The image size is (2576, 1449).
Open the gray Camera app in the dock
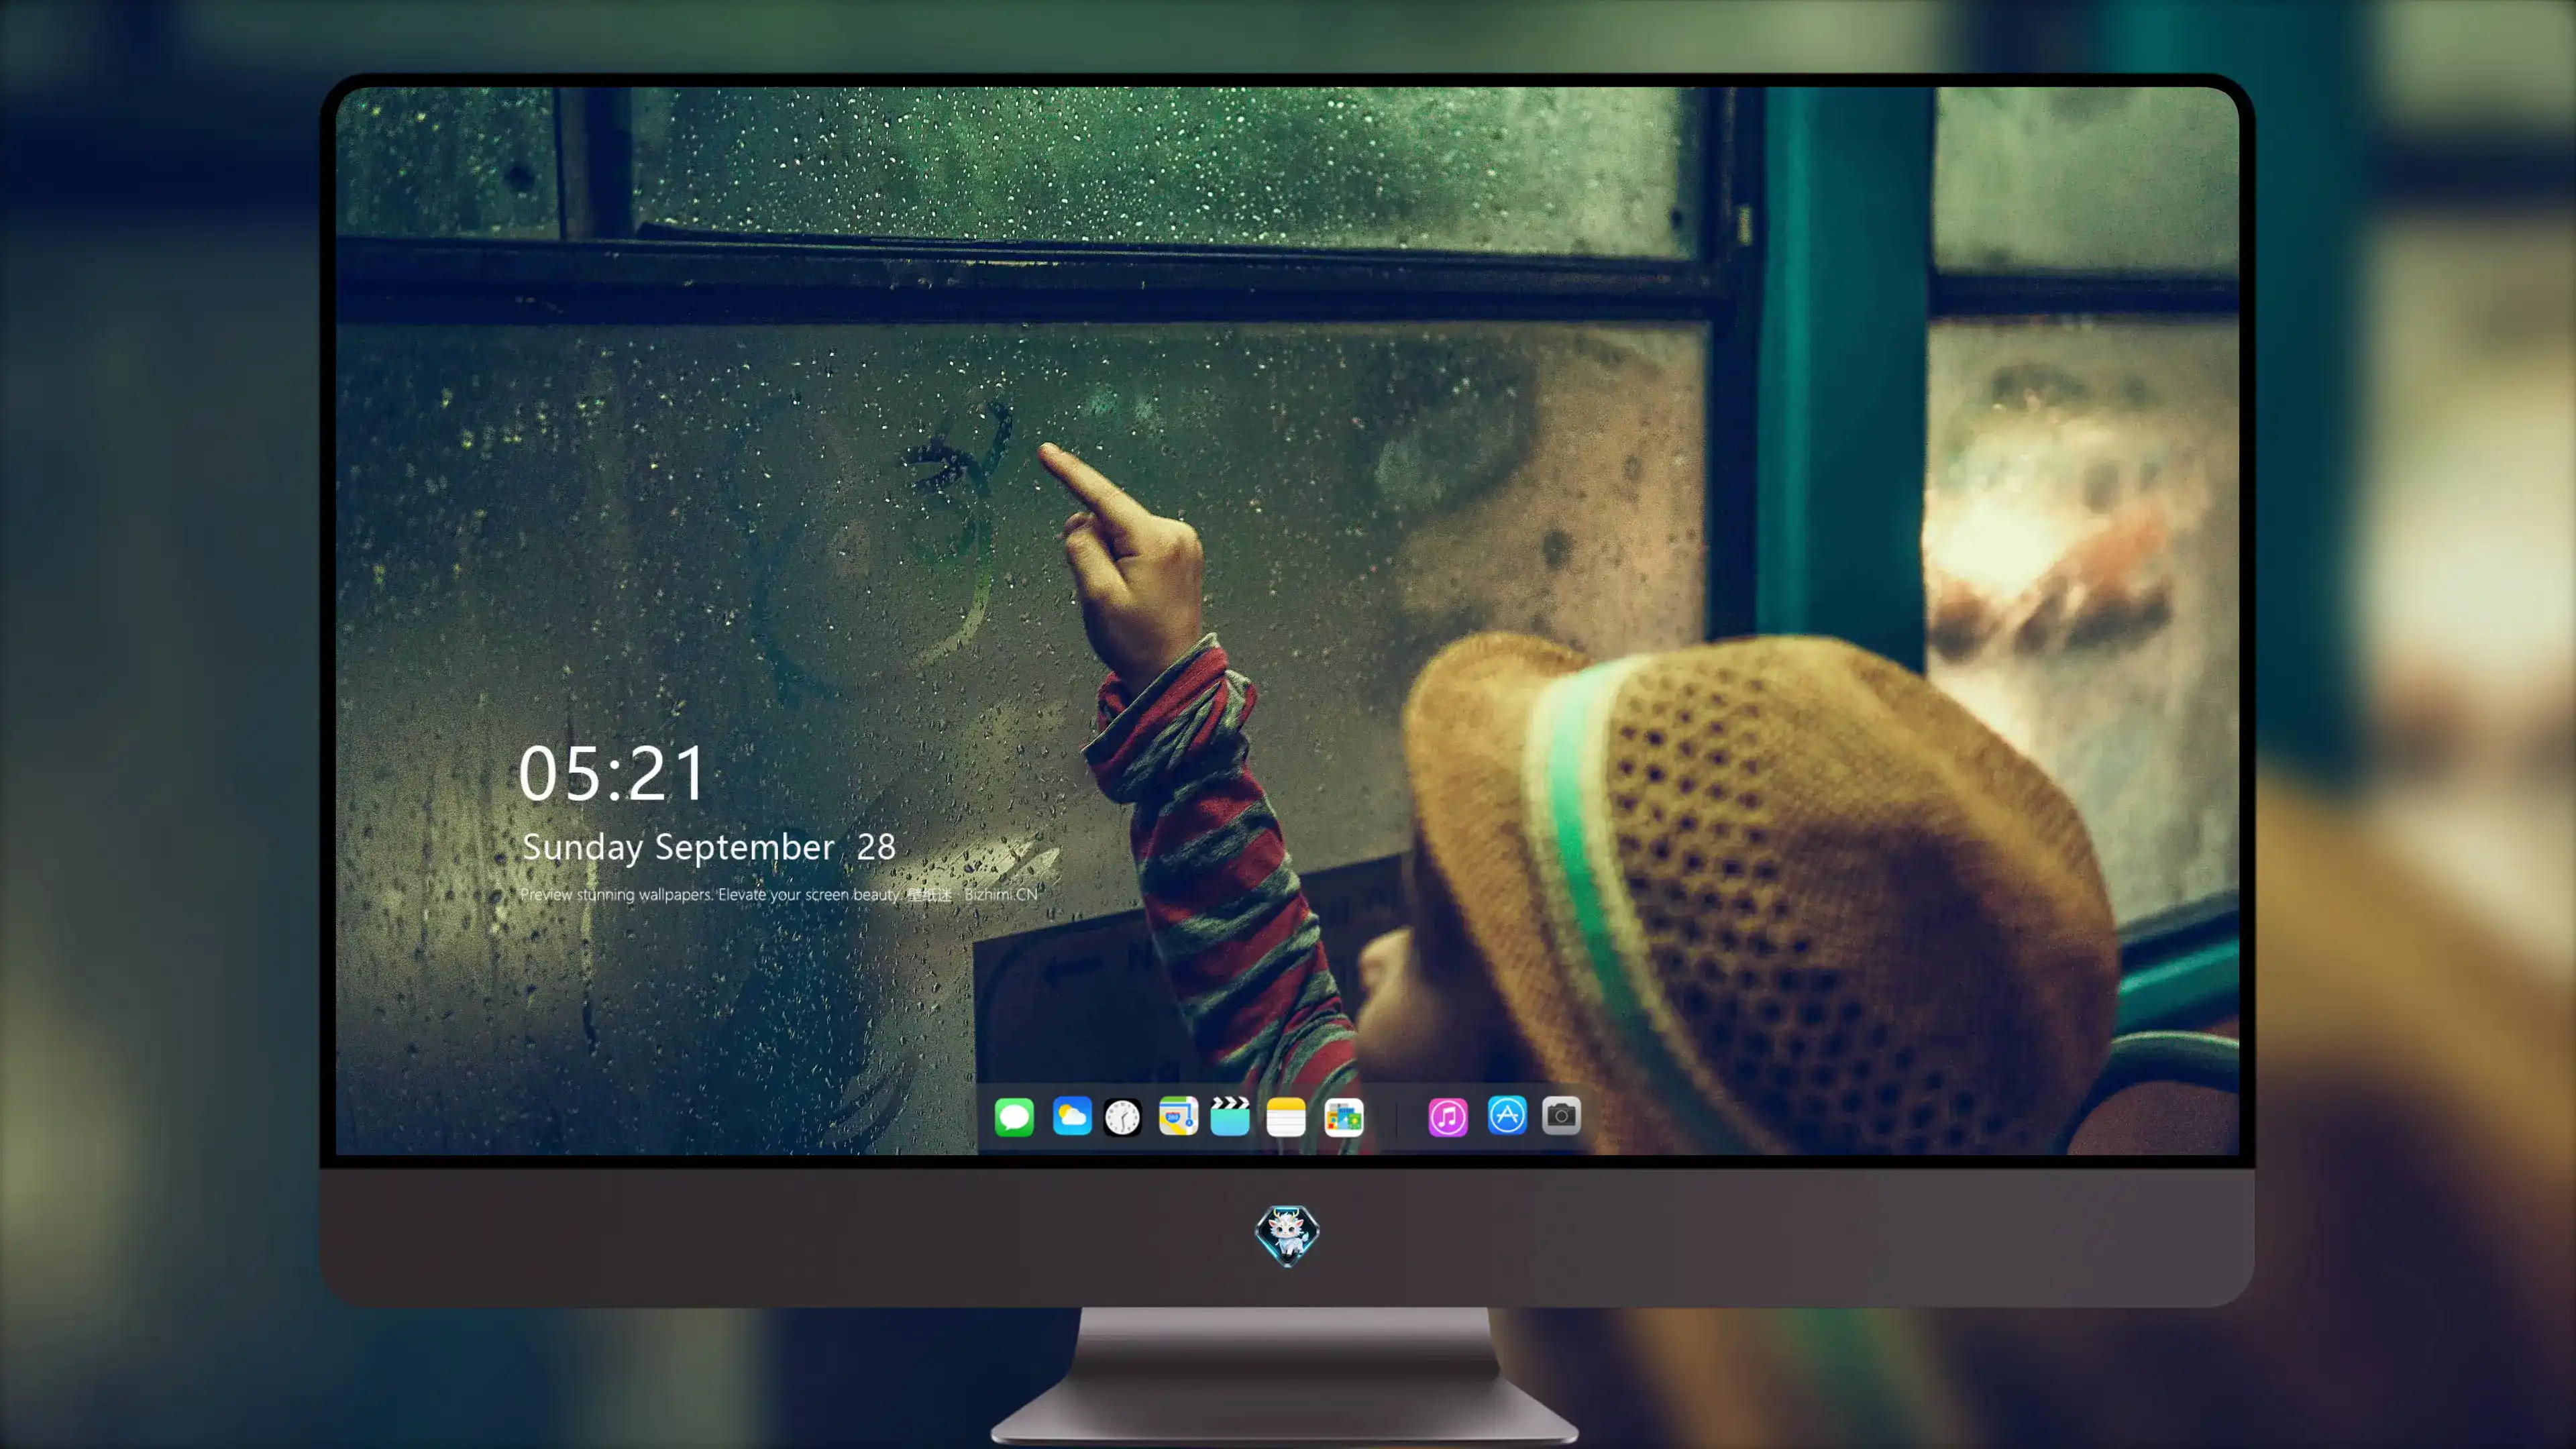pos(1561,1115)
